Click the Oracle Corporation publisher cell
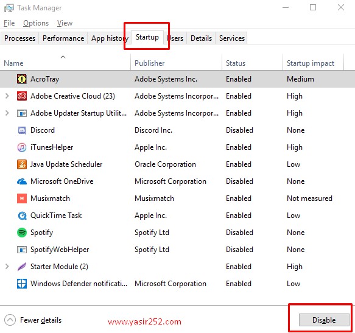Viewport: 355px width, 333px height. click(165, 164)
